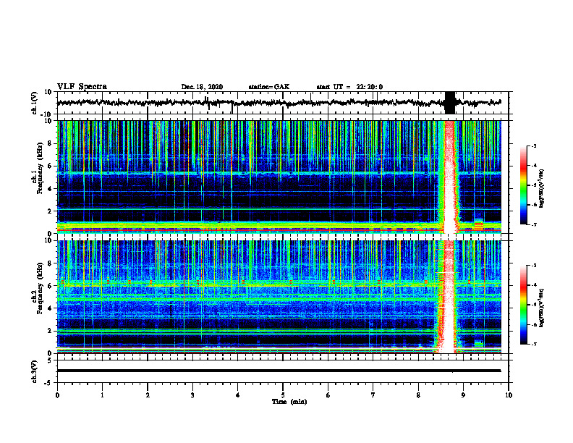This screenshot has height=443, width=573.
Task: Click the saturated black burst in ch.1 waveform
Action: tap(449, 103)
